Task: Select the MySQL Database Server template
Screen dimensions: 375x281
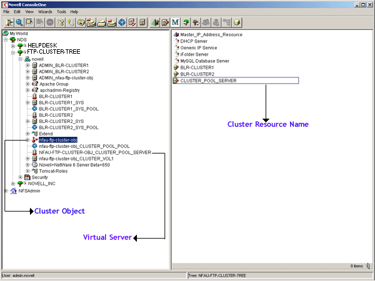Action: point(205,61)
